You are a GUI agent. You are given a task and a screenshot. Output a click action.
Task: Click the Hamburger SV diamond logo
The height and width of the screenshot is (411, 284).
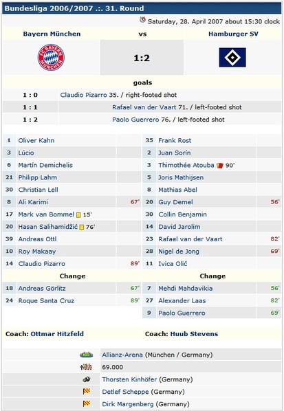coord(232,58)
